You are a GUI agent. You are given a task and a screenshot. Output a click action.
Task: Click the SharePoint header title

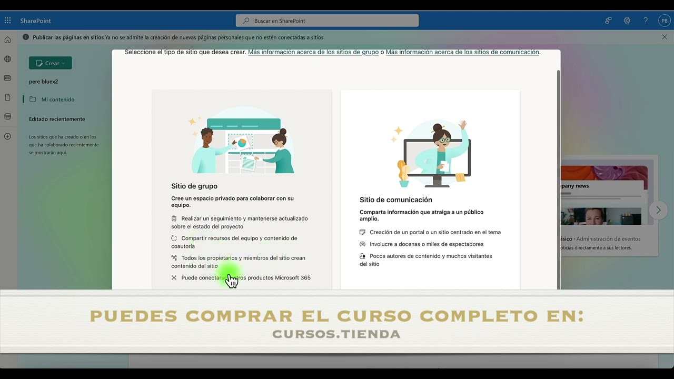click(36, 21)
